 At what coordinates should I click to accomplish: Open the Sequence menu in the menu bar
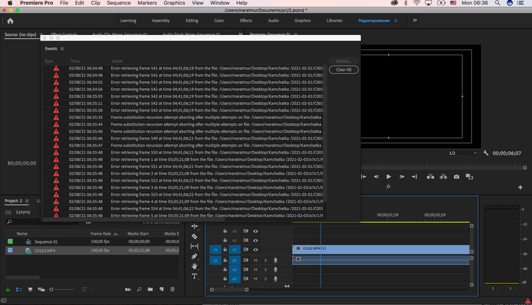click(117, 3)
